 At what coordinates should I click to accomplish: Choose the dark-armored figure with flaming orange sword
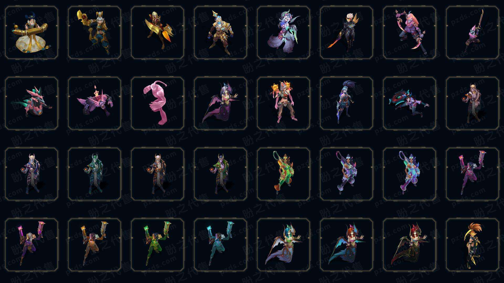[346, 33]
